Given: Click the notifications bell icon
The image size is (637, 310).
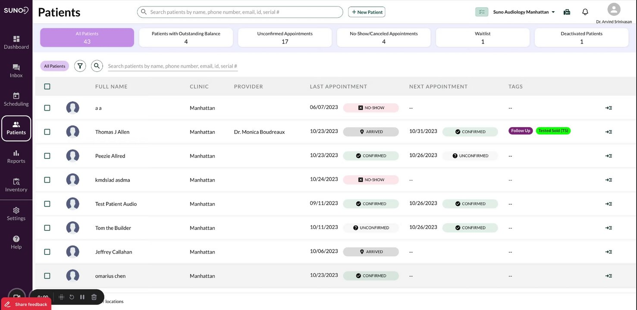Looking at the screenshot, I should tap(585, 12).
